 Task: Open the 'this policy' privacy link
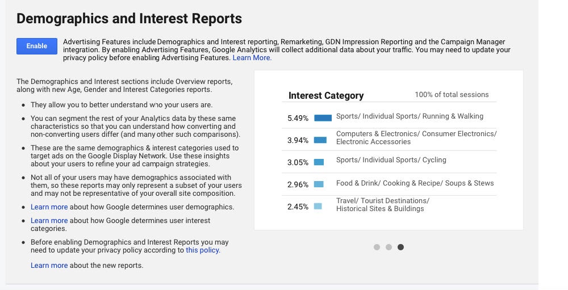pos(202,250)
